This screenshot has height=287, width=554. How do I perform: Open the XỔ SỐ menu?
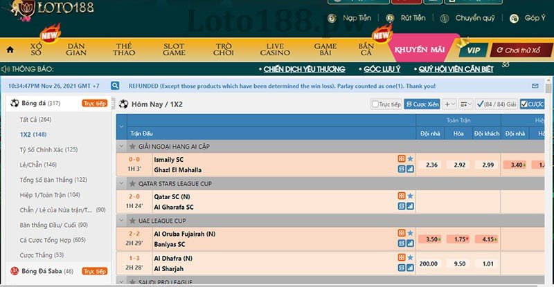pos(36,49)
